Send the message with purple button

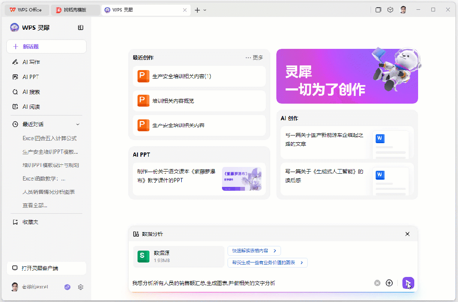click(x=408, y=283)
